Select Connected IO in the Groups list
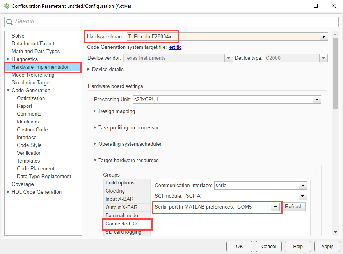Screen dimensions: 343x254 [121, 224]
